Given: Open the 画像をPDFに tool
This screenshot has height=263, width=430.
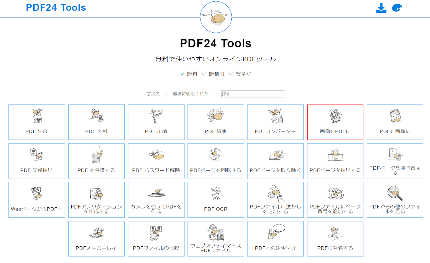Looking at the screenshot, I should coord(335,122).
